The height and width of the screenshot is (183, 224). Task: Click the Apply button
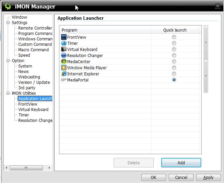208,177
